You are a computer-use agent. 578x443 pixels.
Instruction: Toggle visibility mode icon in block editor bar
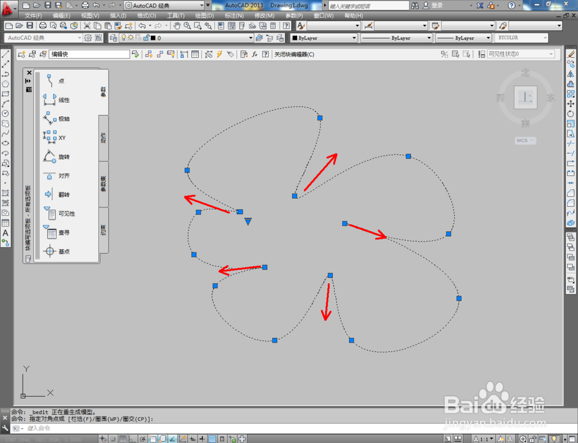click(444, 54)
